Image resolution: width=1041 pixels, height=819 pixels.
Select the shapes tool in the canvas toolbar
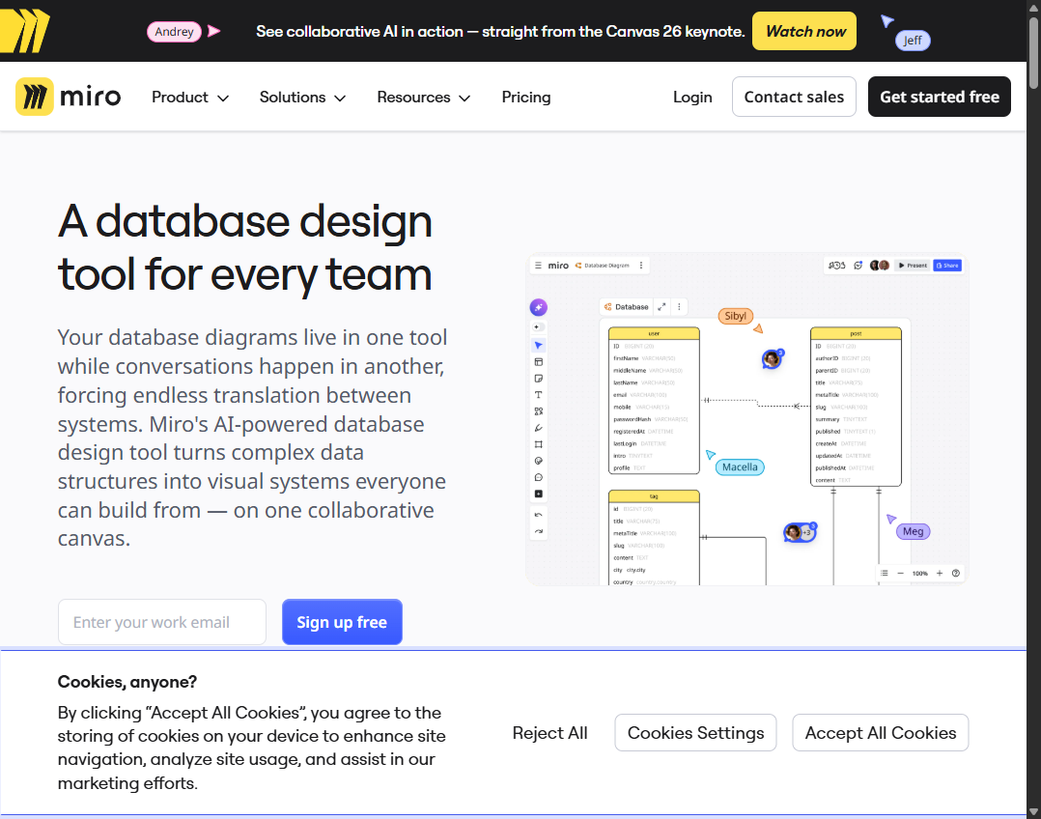539,411
